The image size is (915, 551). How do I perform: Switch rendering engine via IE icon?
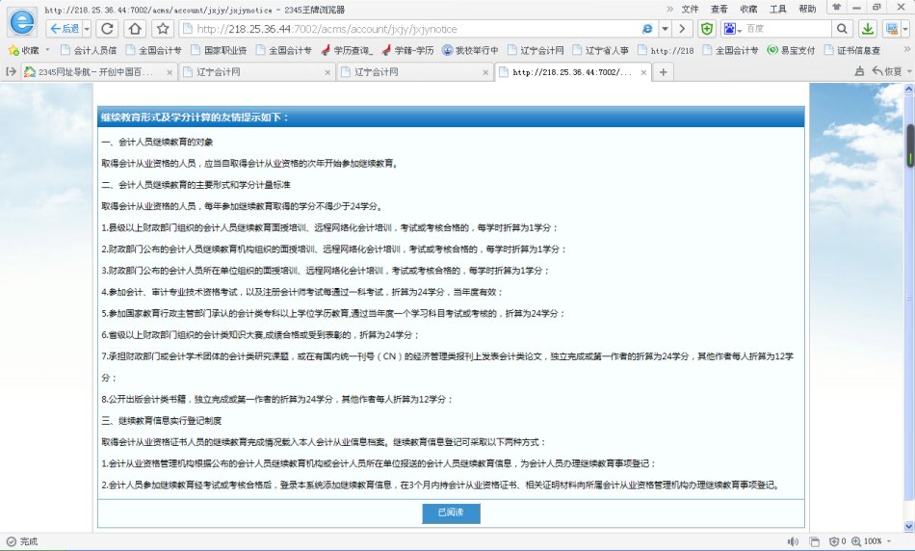647,29
